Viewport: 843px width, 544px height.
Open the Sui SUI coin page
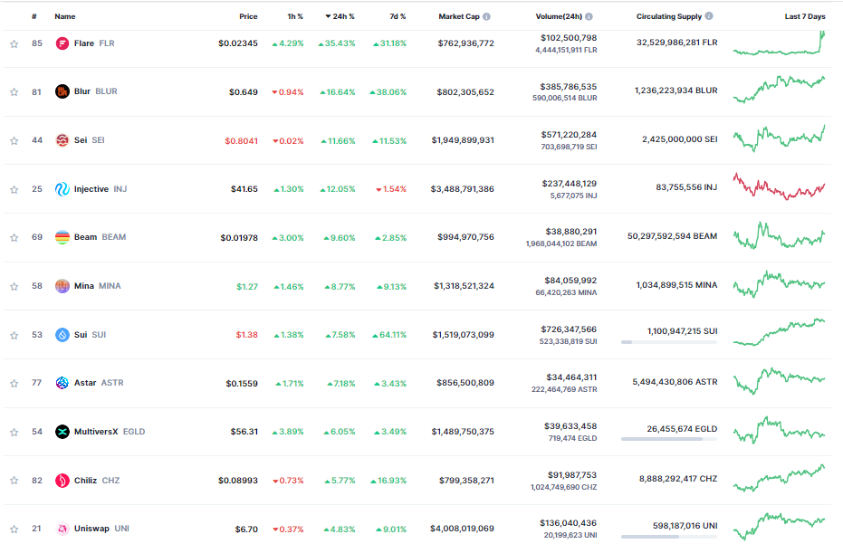(x=90, y=334)
